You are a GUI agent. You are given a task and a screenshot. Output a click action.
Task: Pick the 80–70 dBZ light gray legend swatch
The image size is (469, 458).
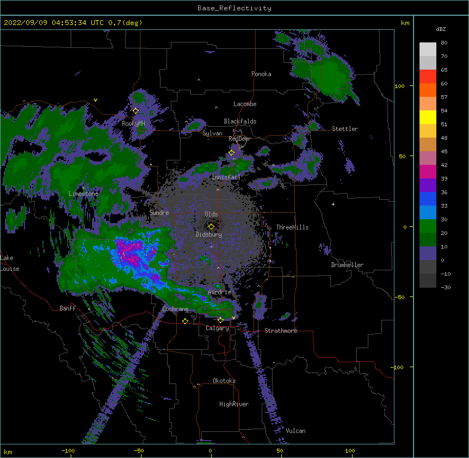coord(428,49)
